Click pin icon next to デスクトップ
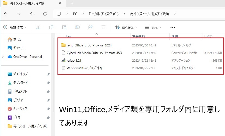The image size is (225, 136). tap(48, 74)
